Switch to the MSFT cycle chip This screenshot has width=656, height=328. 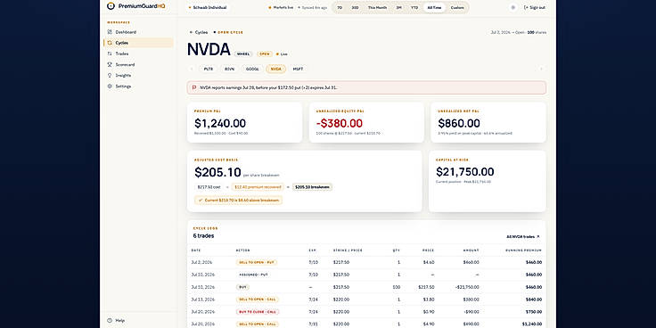[298, 69]
